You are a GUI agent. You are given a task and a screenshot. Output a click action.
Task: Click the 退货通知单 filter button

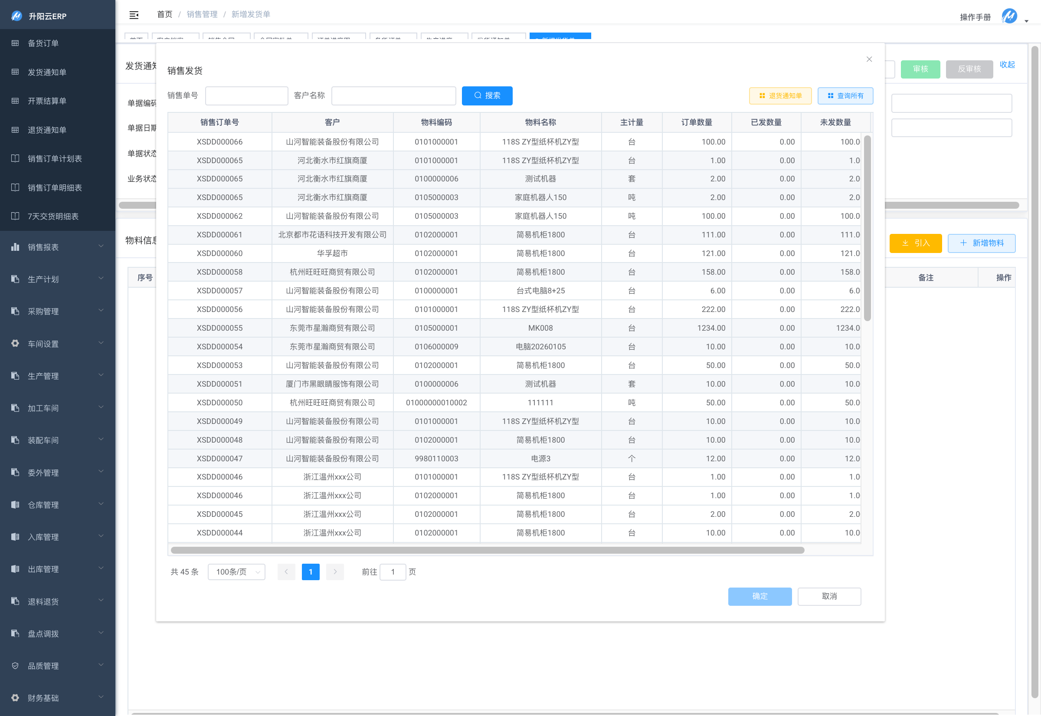pyautogui.click(x=780, y=95)
